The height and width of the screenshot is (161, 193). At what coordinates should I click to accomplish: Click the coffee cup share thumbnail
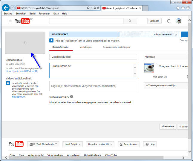[149, 68]
